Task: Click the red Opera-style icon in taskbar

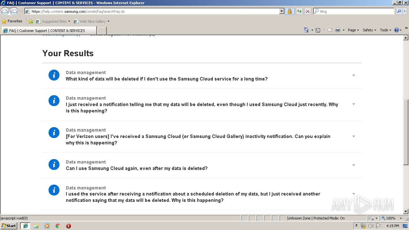Action: [68, 226]
